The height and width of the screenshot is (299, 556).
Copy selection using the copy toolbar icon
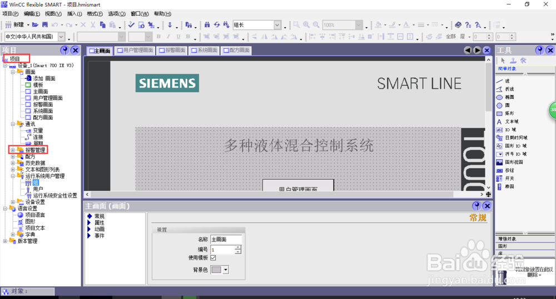[103, 25]
